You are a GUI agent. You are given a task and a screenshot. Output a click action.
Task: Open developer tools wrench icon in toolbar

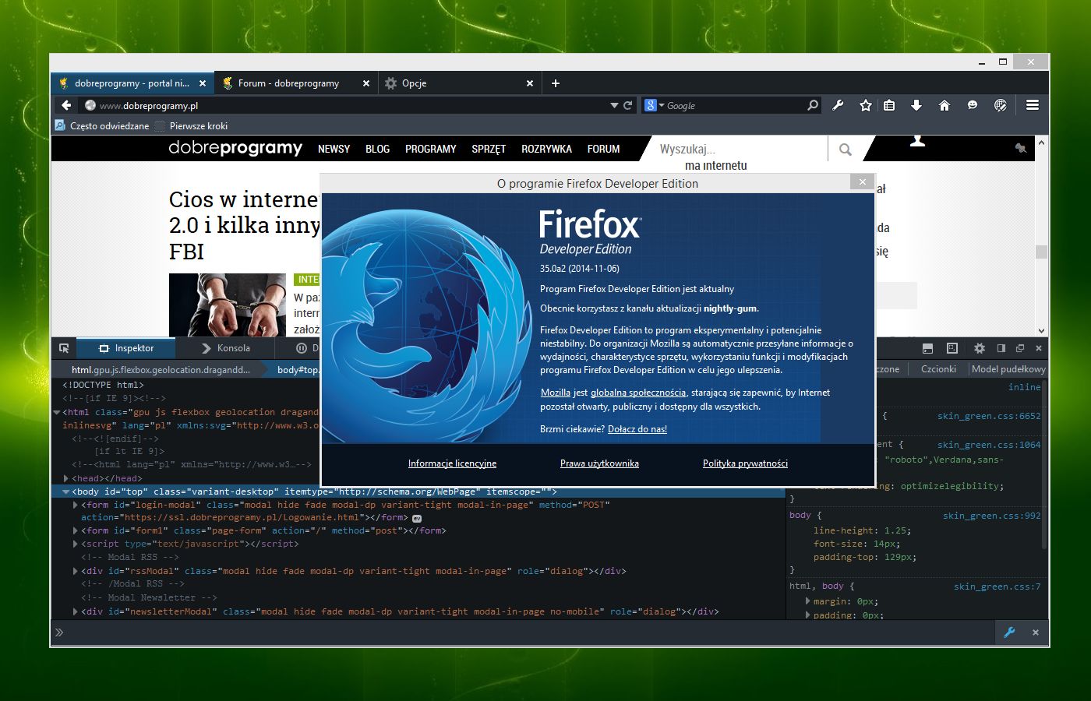coord(839,105)
